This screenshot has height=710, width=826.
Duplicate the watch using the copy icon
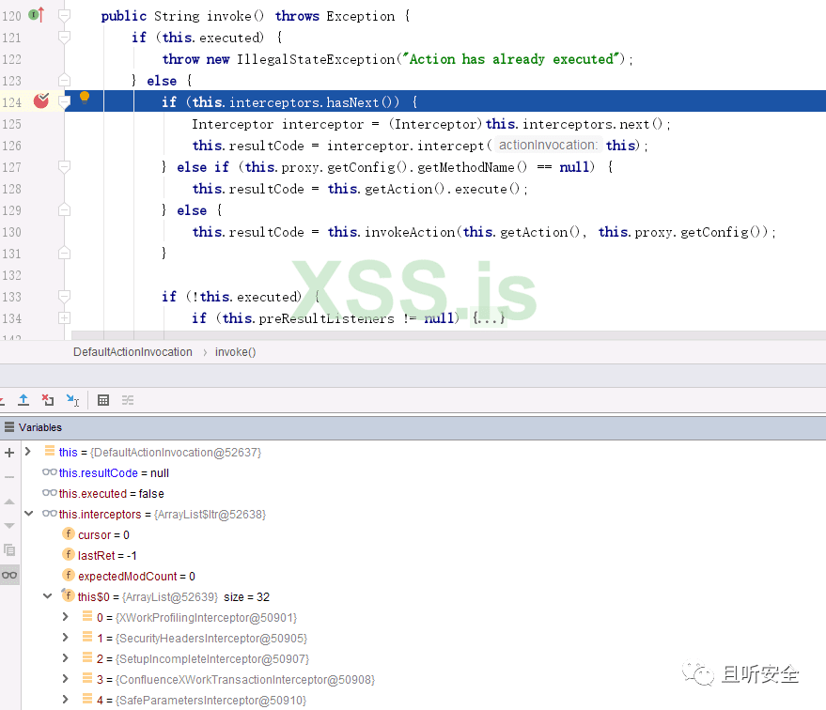(x=9, y=550)
